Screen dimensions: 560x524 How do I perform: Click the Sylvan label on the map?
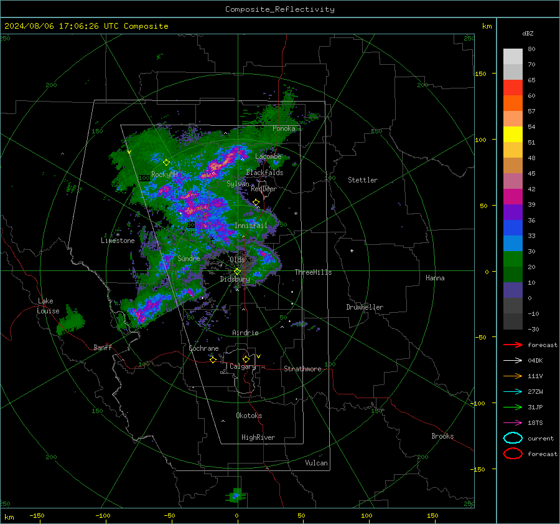[238, 184]
